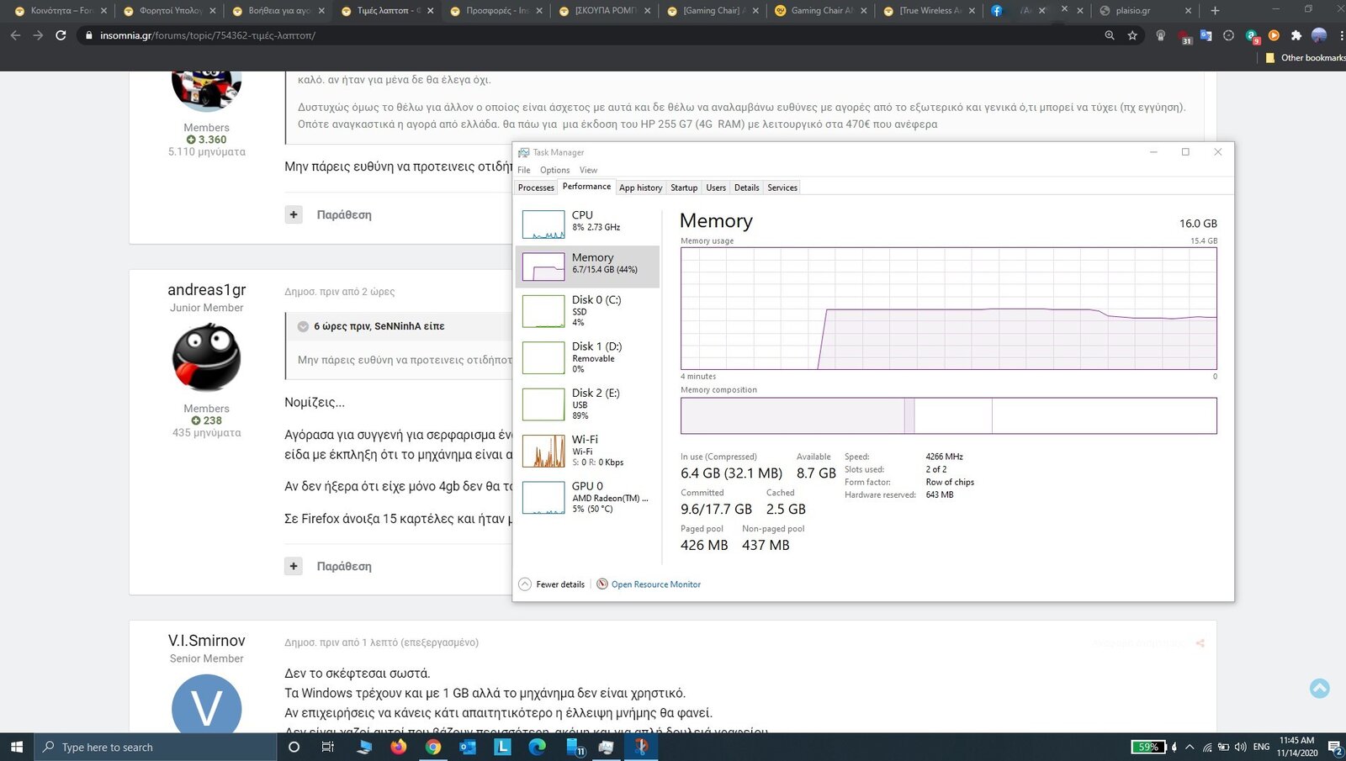Screen dimensions: 1346x761
Task: Switch to the Startup tab
Action: click(x=683, y=188)
